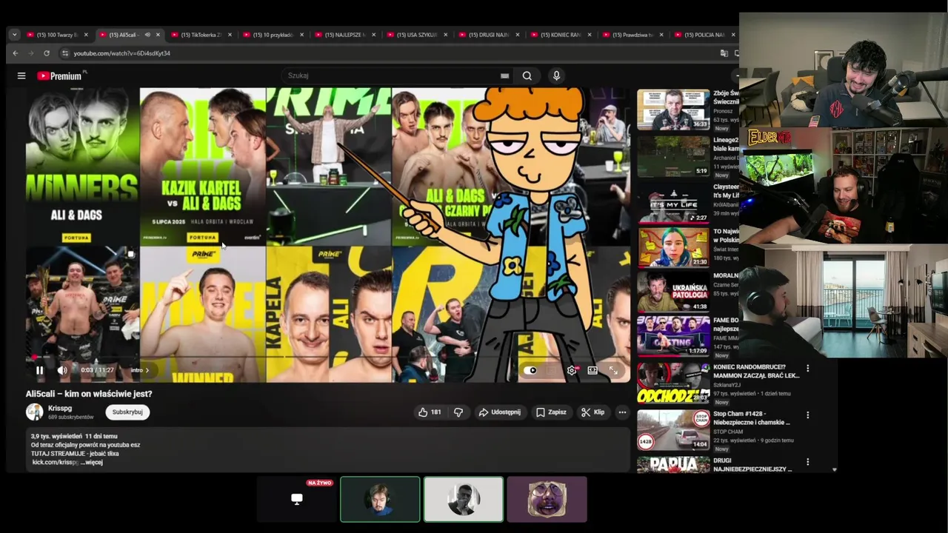Enter fullscreen mode in the player
Viewport: 948px width, 533px height.
[613, 370]
